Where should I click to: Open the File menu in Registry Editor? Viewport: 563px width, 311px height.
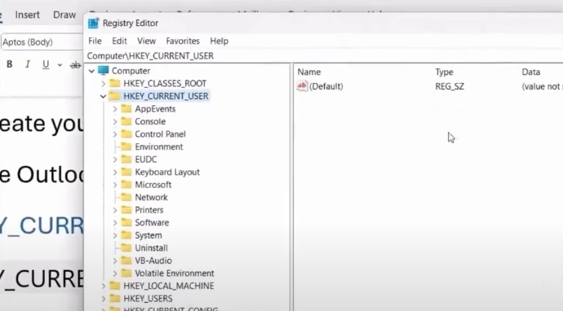click(x=95, y=42)
